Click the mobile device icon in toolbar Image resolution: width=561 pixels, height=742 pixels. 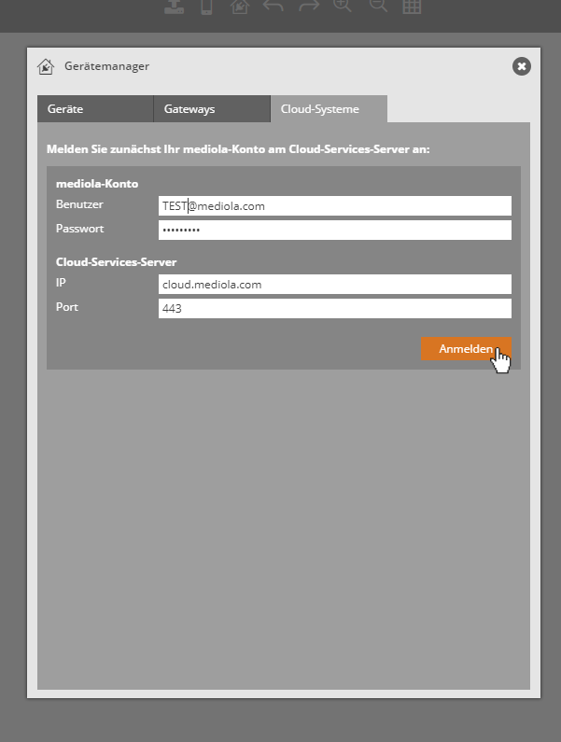pyautogui.click(x=206, y=7)
